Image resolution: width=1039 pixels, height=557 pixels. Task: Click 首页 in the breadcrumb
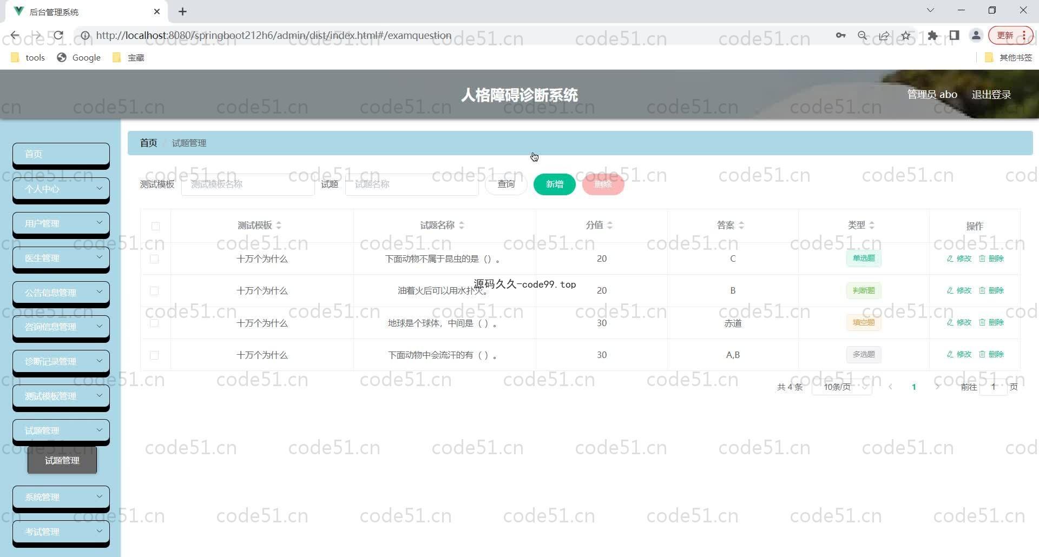[148, 143]
